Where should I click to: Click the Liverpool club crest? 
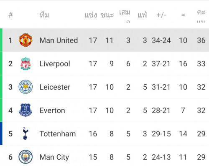[x=25, y=63]
